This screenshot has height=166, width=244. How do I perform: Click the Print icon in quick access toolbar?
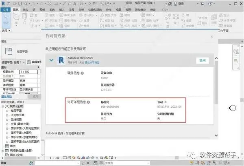pyautogui.click(x=50, y=4)
